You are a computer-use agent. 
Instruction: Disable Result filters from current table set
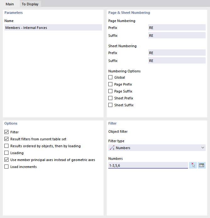(7, 139)
